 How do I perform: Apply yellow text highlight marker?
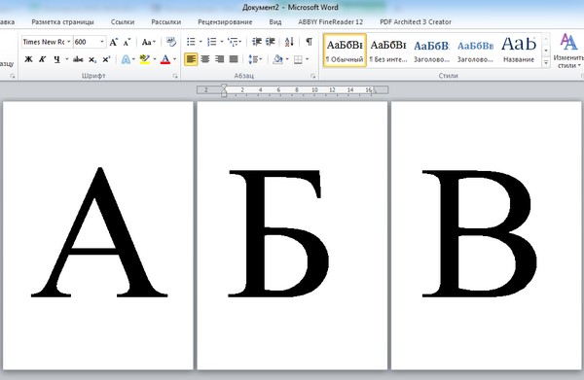click(x=144, y=59)
